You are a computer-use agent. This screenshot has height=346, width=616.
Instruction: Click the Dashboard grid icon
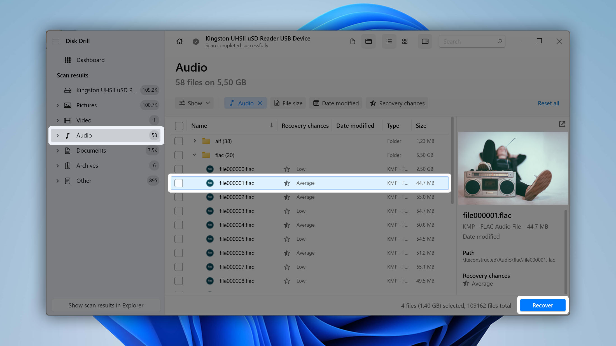coord(67,60)
